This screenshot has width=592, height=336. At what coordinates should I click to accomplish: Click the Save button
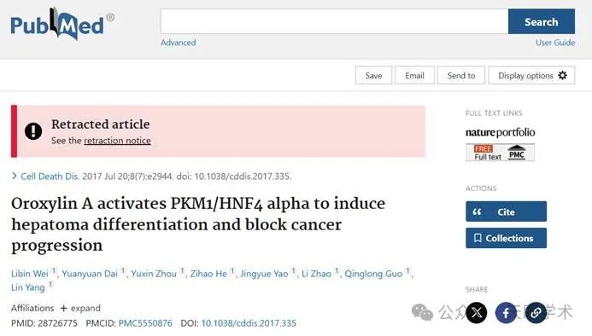click(373, 75)
